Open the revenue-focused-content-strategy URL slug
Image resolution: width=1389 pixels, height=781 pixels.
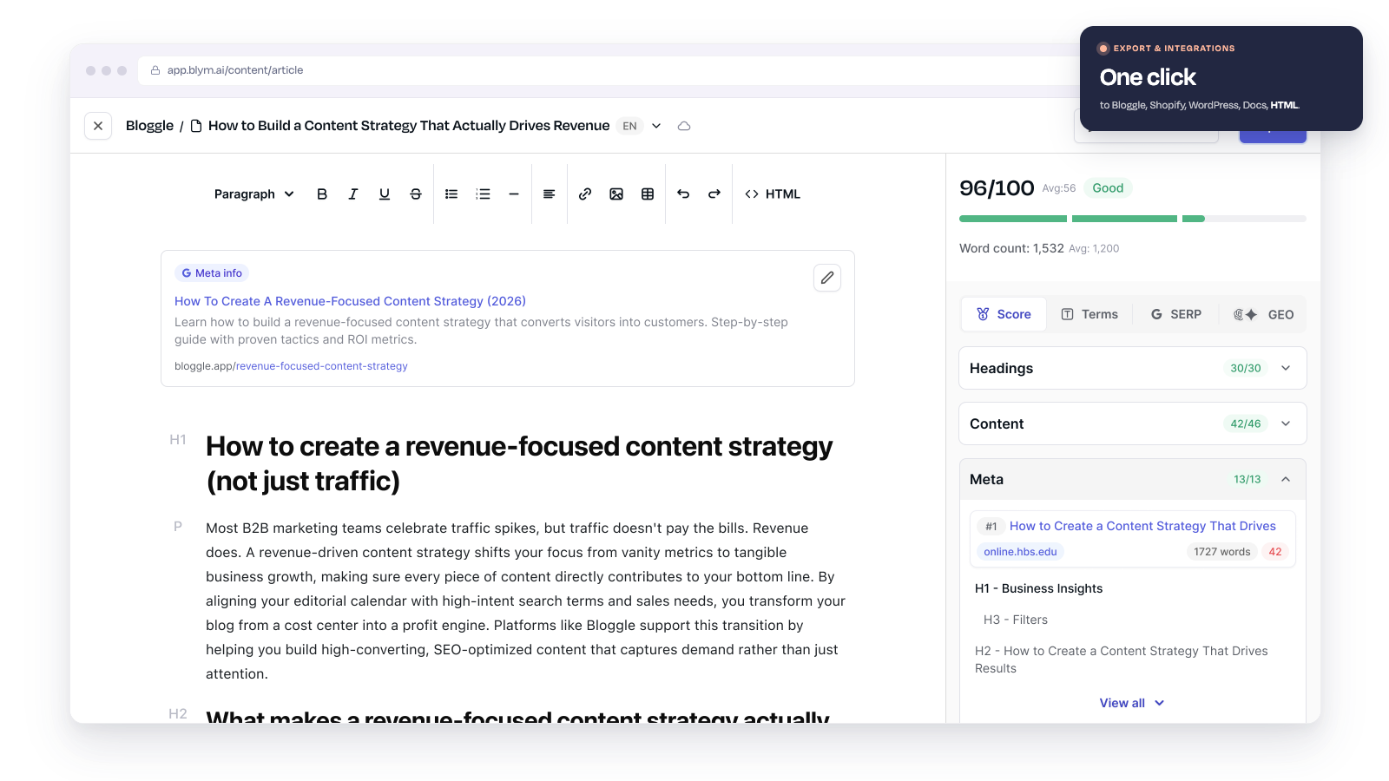322,366
